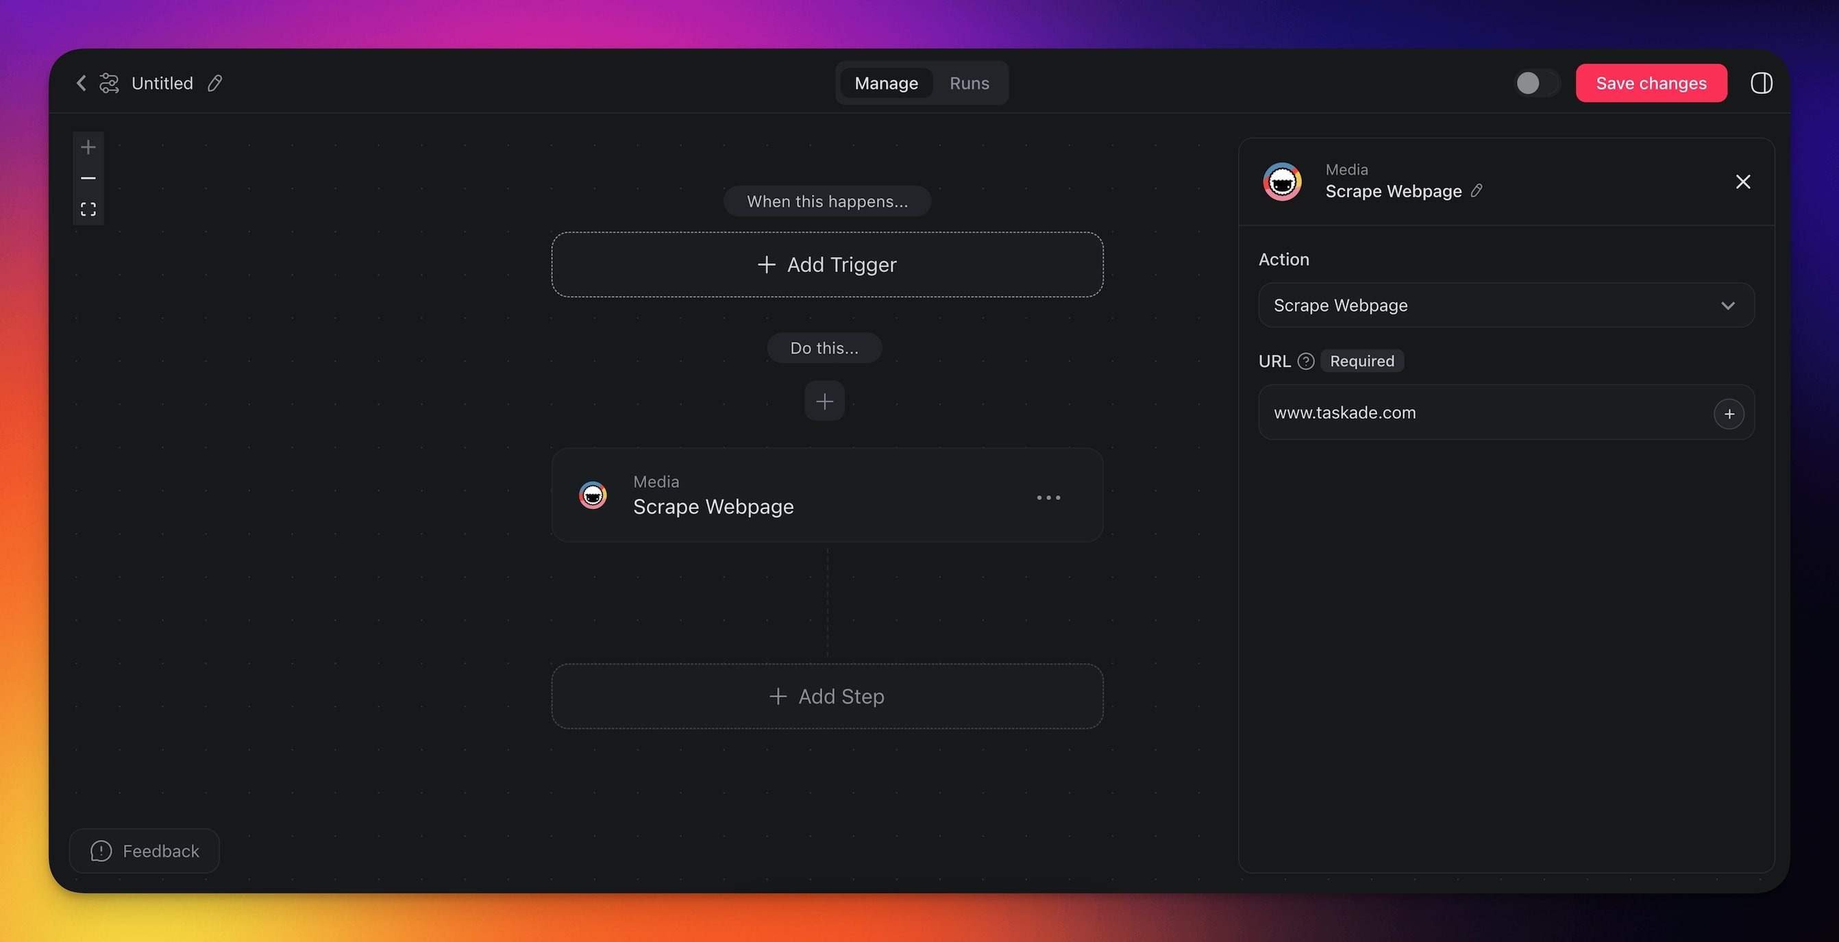Zoom out on the canvas
The image size is (1839, 942).
click(x=88, y=178)
